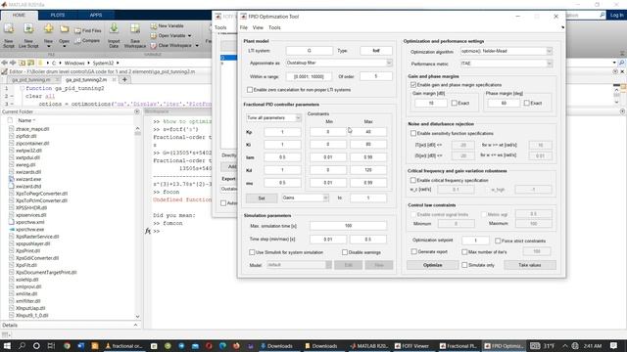Viewport: 627px width, 352px height.
Task: Check Use Simulink for system simulation
Action: tap(252, 252)
